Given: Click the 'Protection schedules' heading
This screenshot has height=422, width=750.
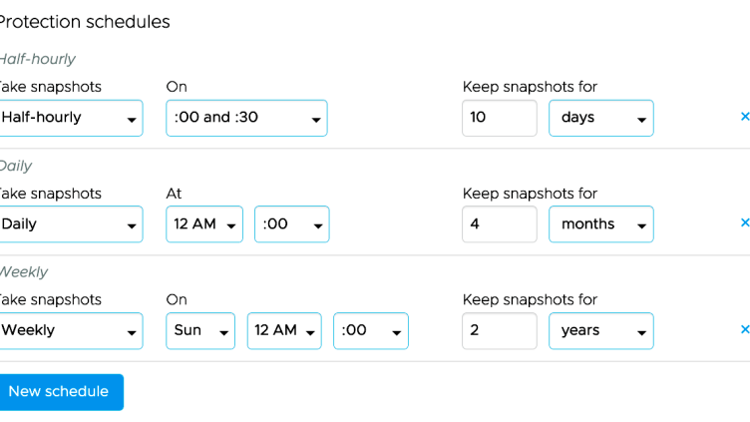Looking at the screenshot, I should click(x=84, y=22).
